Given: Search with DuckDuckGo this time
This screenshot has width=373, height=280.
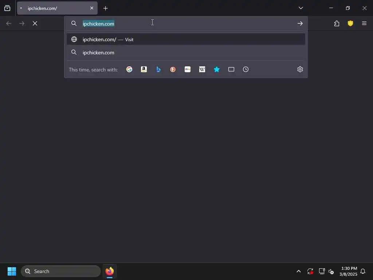Looking at the screenshot, I should pos(173,69).
